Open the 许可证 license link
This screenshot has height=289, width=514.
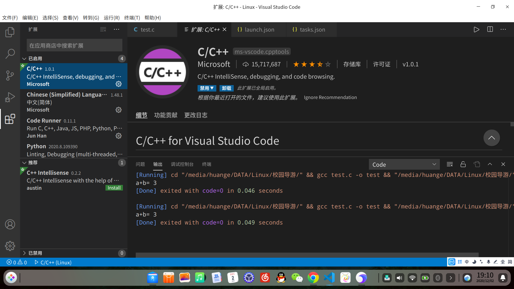point(382,64)
